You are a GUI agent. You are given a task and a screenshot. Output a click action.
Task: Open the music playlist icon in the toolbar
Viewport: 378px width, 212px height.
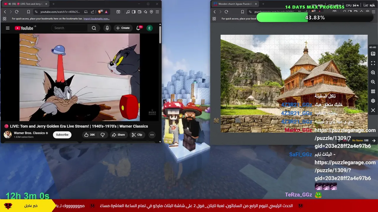tap(128, 12)
